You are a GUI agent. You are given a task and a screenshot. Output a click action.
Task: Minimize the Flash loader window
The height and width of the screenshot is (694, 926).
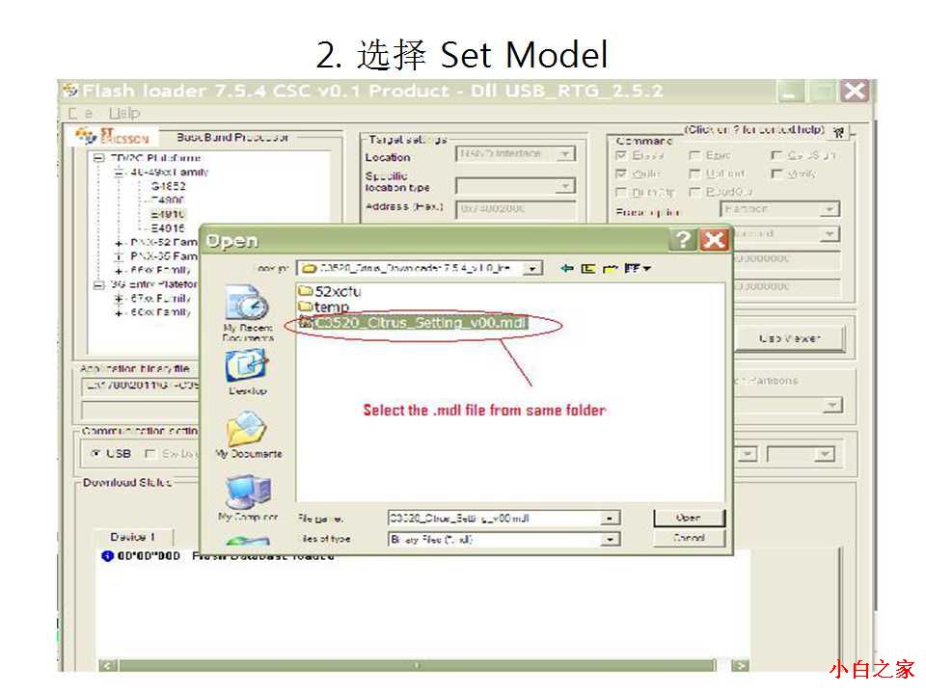point(790,92)
